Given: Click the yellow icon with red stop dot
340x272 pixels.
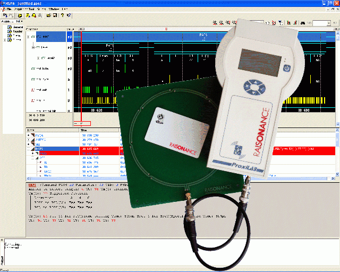Looking at the screenshot, I should [x=34, y=15].
